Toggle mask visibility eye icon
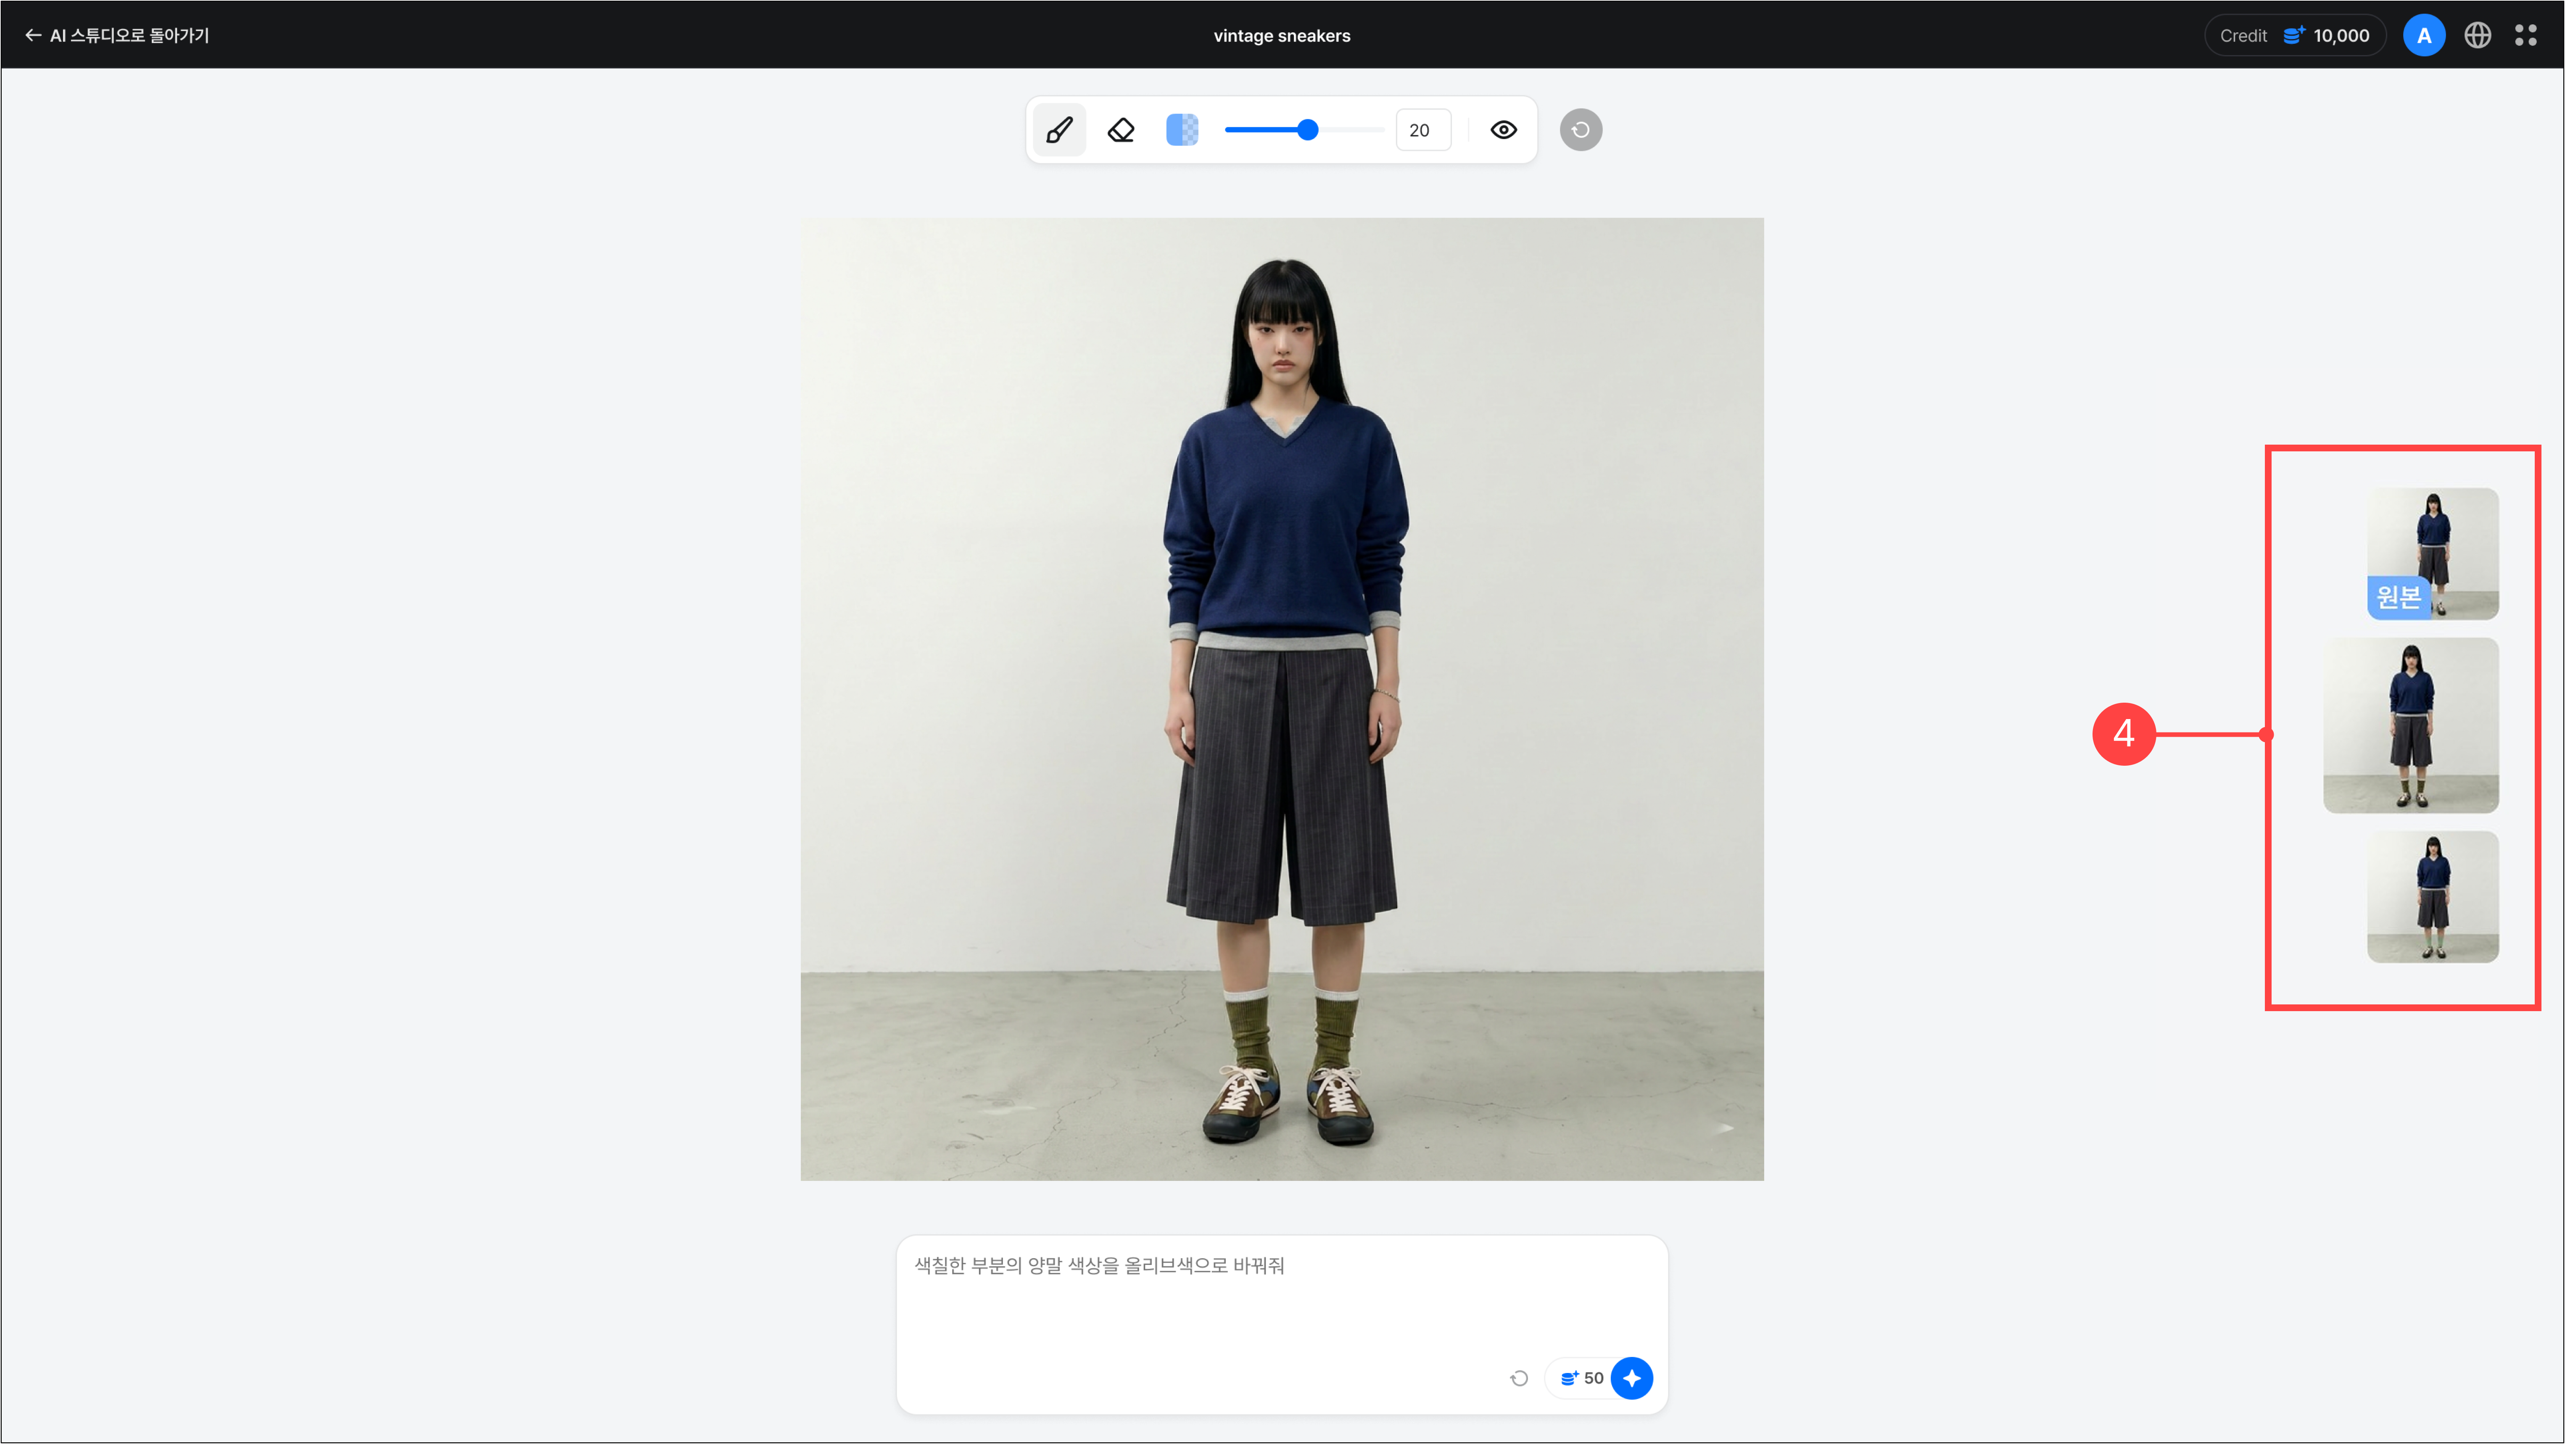The height and width of the screenshot is (1444, 2565). click(x=1504, y=129)
